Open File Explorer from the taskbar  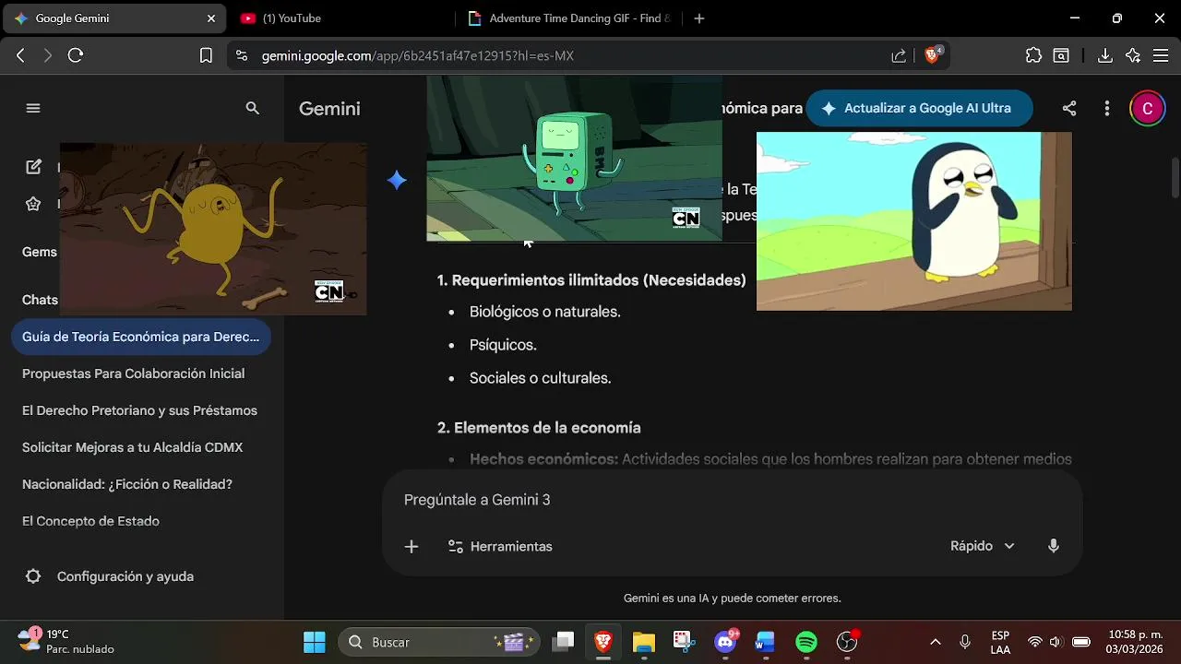pyautogui.click(x=643, y=642)
